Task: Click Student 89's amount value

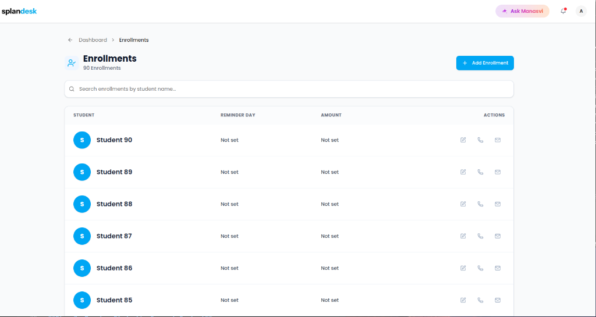Action: 329,172
